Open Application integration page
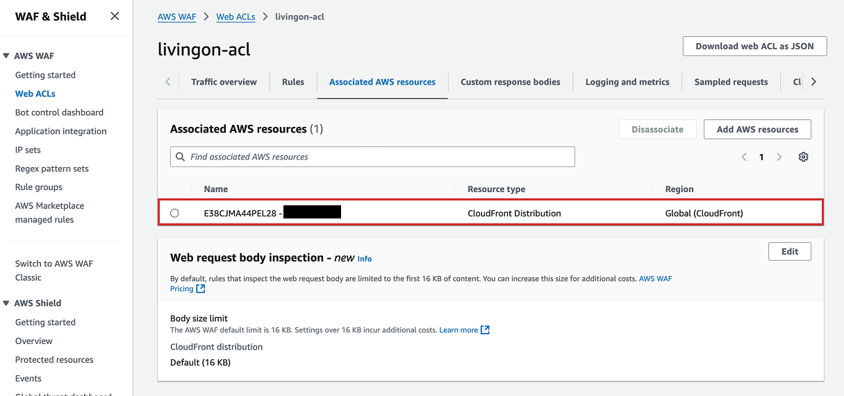This screenshot has height=396, width=844. tap(61, 131)
